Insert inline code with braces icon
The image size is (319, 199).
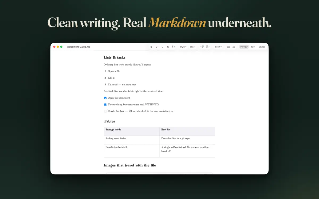coord(174,47)
